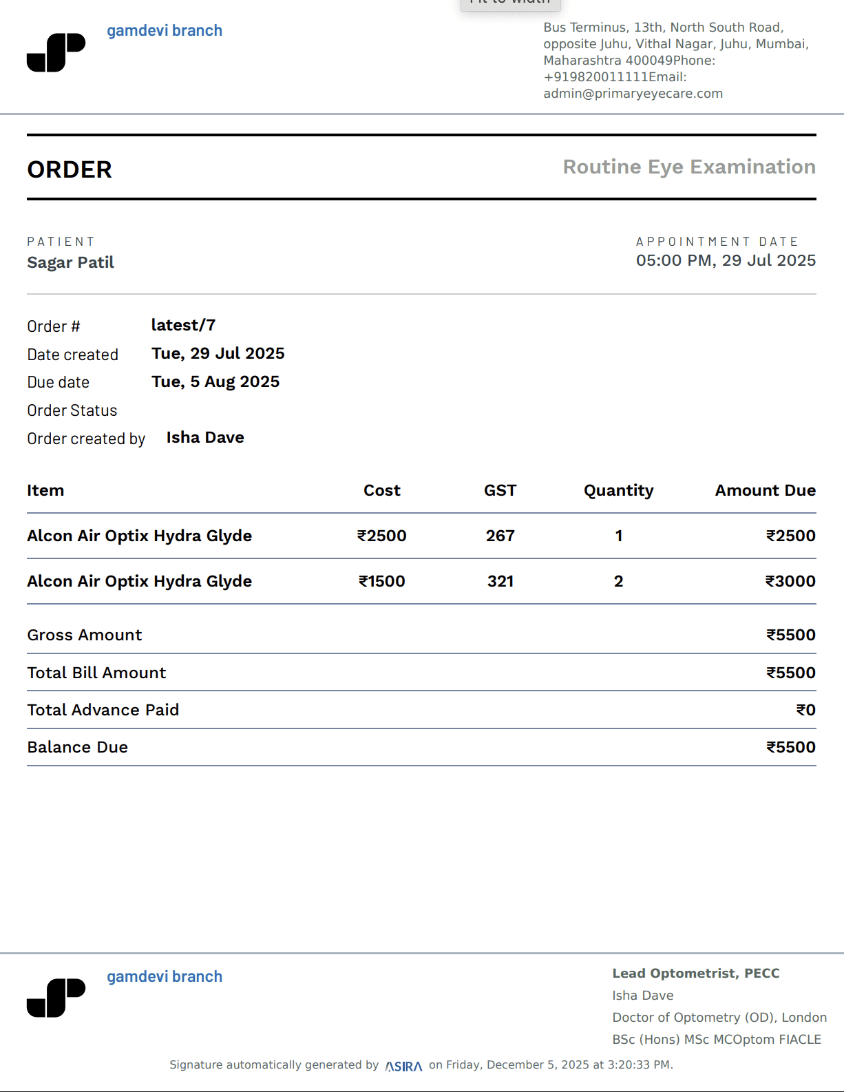Image resolution: width=844 pixels, height=1092 pixels.
Task: Click the Cost column header
Action: point(382,490)
